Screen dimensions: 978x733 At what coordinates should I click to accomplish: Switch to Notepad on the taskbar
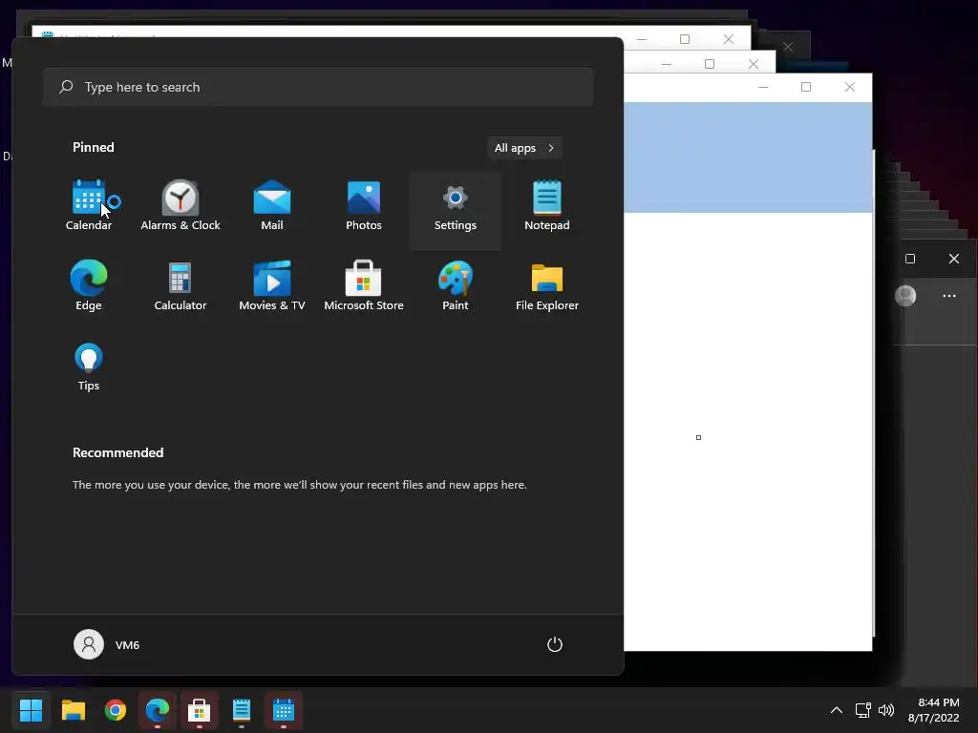[242, 710]
